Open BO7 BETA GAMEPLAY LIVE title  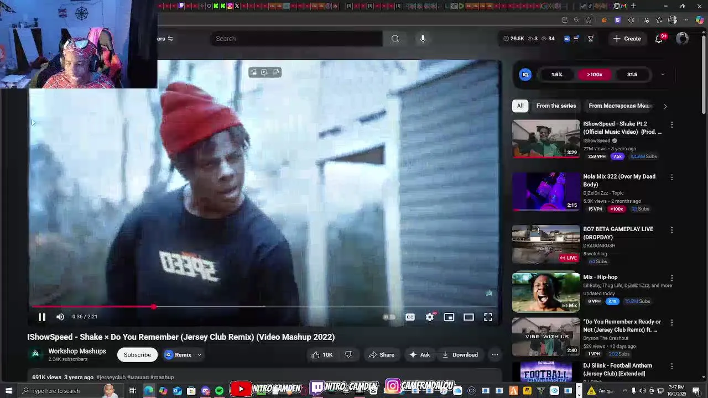(x=618, y=233)
